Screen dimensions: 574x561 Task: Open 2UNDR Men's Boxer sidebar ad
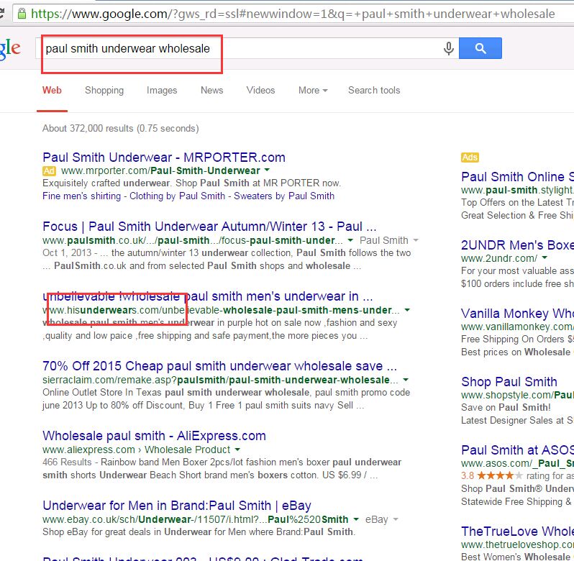point(517,245)
